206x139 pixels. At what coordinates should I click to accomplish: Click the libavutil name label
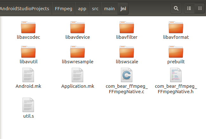[x=29, y=62]
